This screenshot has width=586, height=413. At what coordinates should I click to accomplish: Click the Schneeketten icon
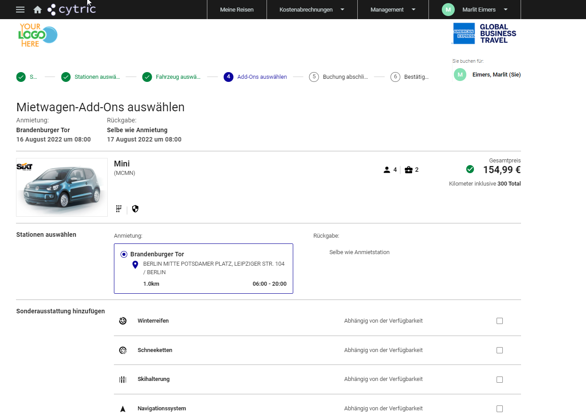pos(123,350)
